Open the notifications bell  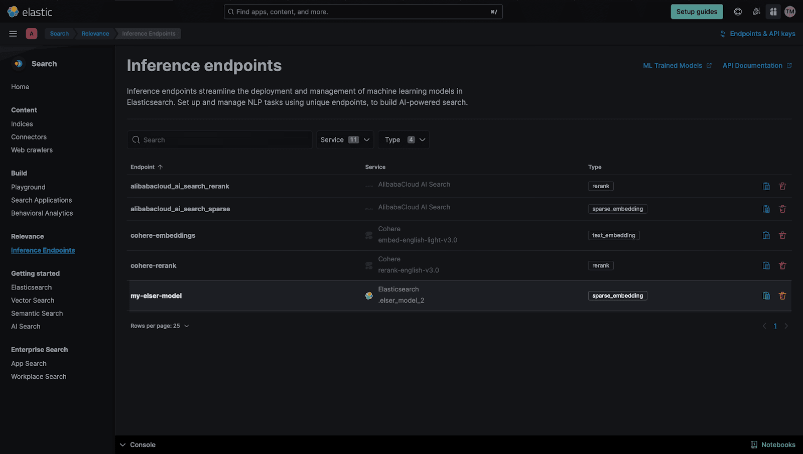tap(756, 12)
